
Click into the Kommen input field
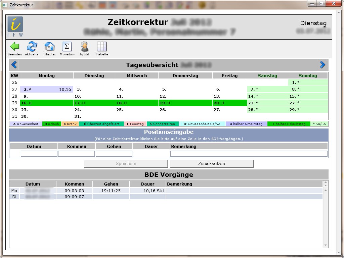coord(76,154)
